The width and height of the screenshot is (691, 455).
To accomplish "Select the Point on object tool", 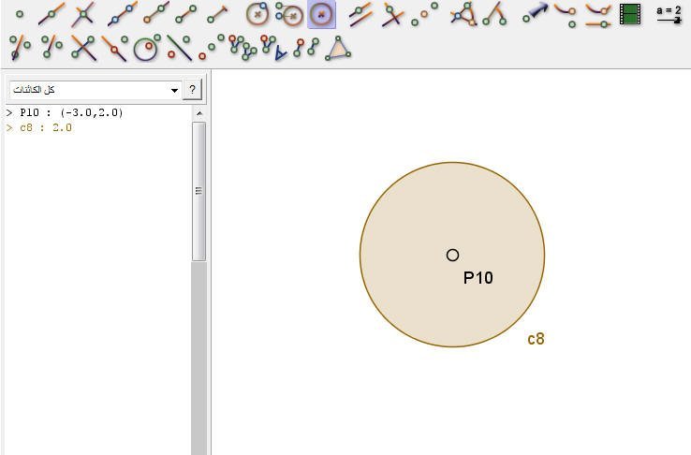I will click(x=51, y=15).
